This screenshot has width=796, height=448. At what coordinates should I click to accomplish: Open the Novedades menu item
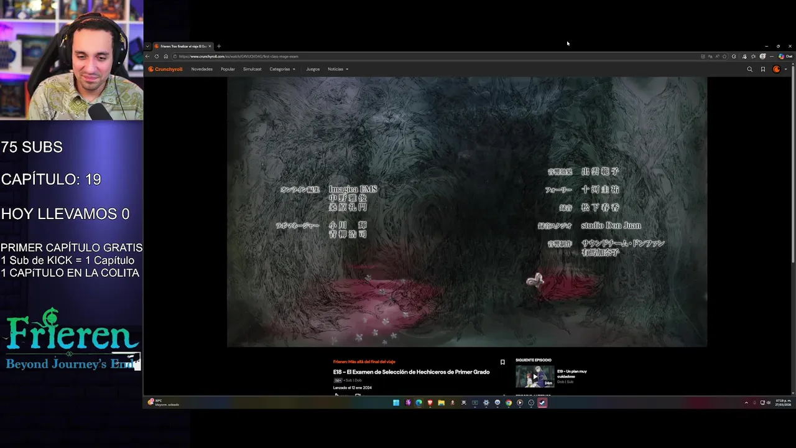click(202, 69)
